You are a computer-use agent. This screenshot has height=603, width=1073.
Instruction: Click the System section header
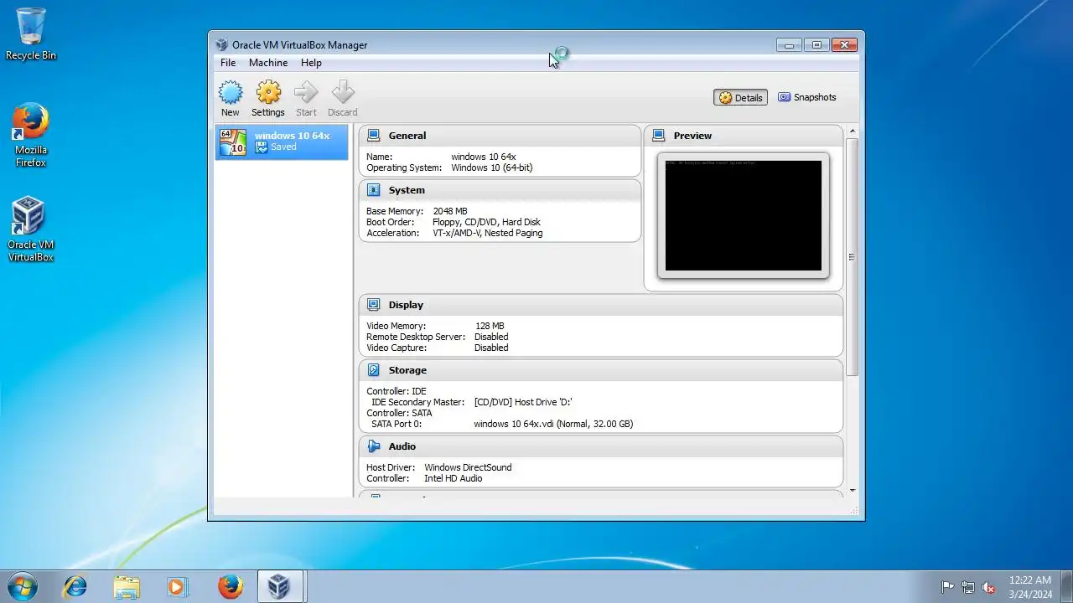click(x=500, y=190)
